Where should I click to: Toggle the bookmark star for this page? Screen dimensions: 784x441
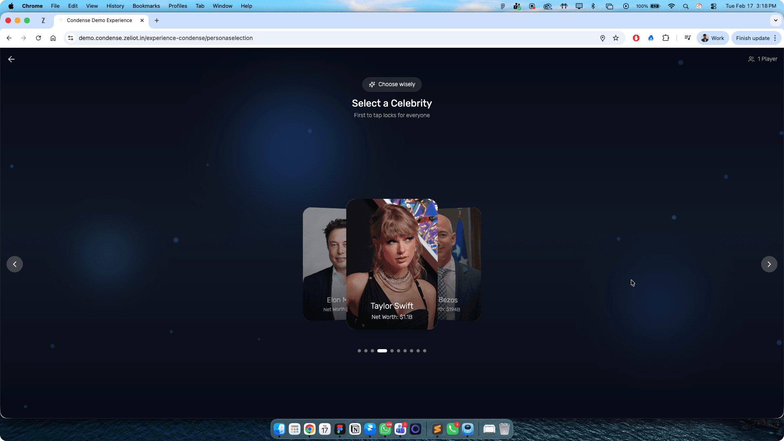(x=616, y=38)
